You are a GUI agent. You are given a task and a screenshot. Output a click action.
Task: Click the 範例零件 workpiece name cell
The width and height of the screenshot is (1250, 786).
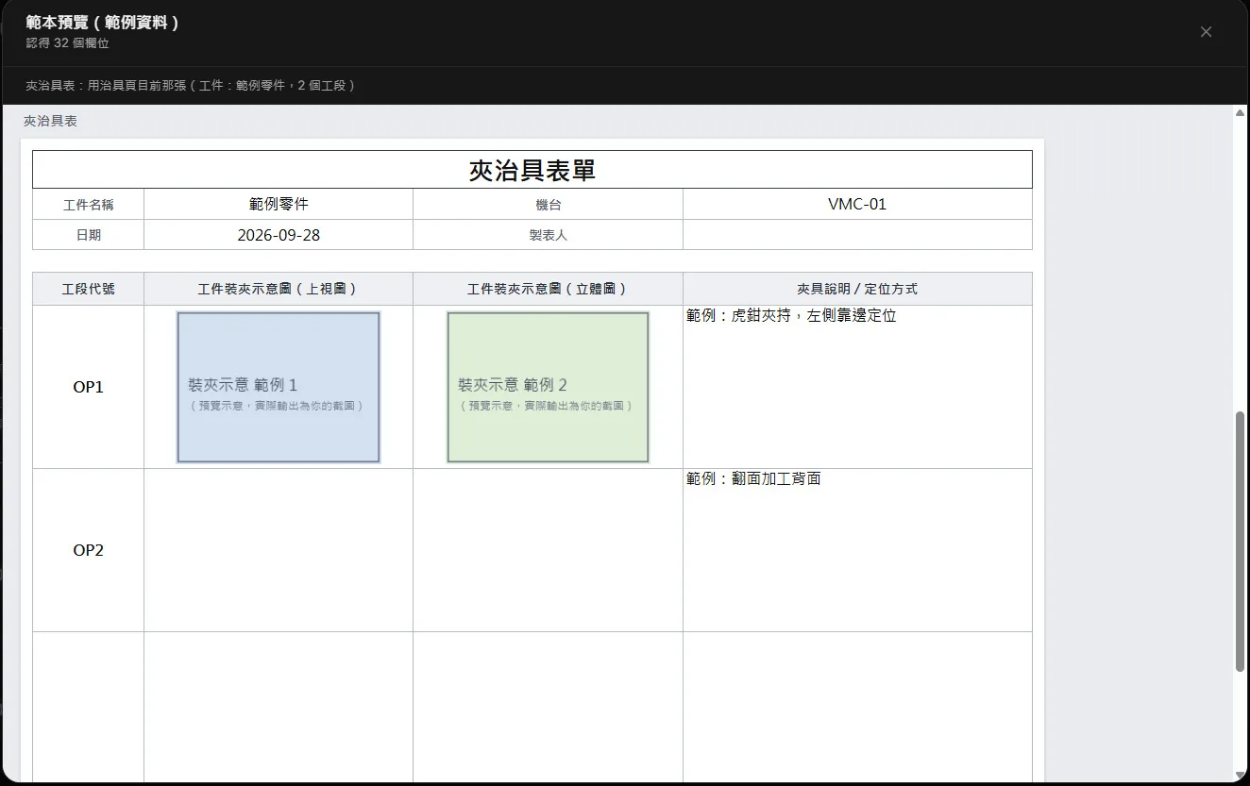pyautogui.click(x=279, y=204)
